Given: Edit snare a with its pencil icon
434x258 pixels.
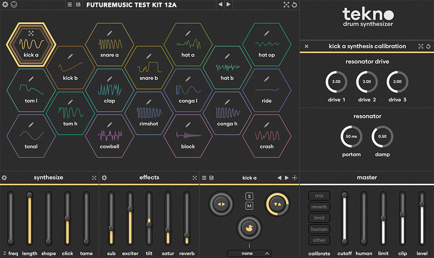Looking at the screenshot, I should tap(110, 33).
